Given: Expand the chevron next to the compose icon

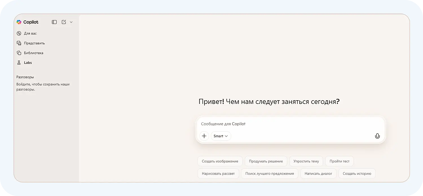Looking at the screenshot, I should click(x=71, y=22).
